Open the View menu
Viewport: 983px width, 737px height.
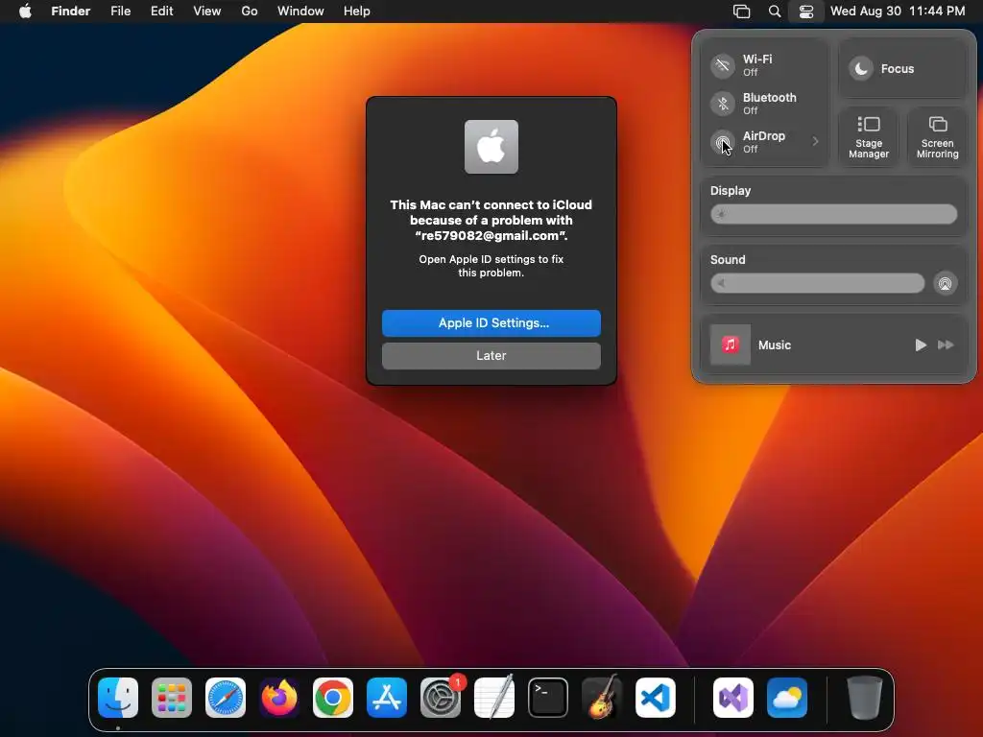tap(207, 11)
